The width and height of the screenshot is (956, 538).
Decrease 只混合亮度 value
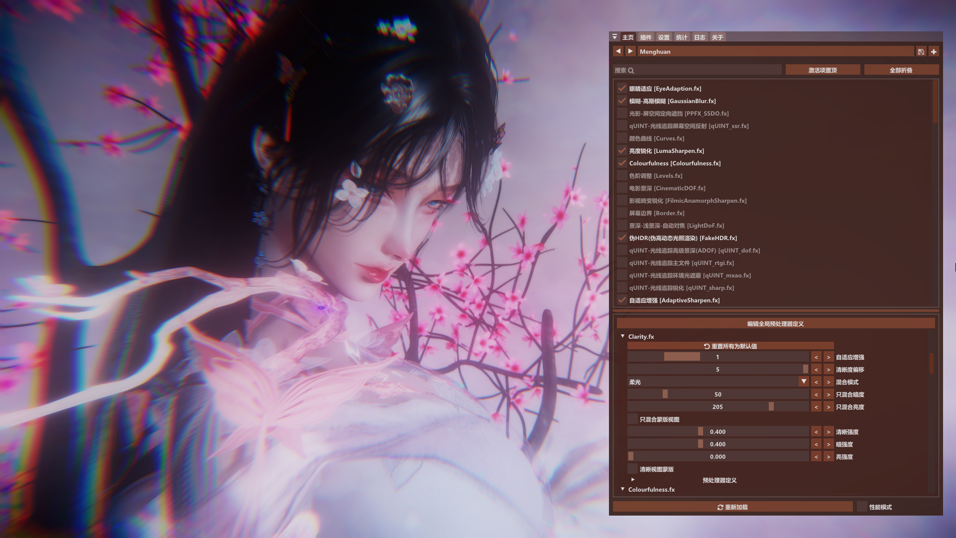(x=816, y=407)
